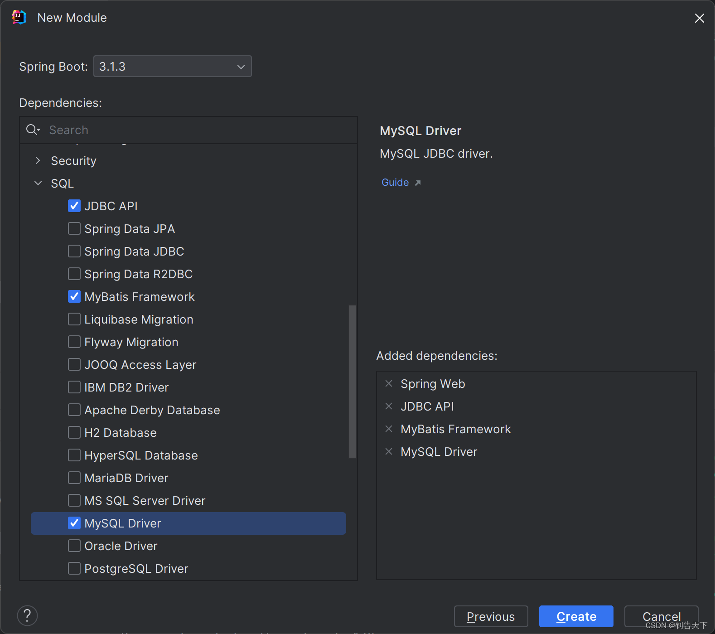Check the Oracle Driver checkbox
Image resolution: width=715 pixels, height=634 pixels.
coord(74,546)
